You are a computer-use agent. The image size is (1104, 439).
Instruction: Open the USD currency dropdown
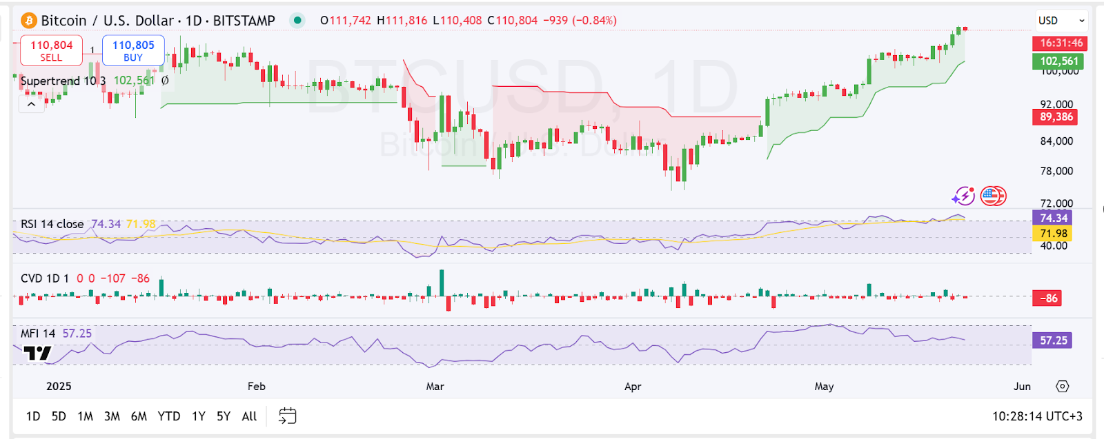[1061, 21]
